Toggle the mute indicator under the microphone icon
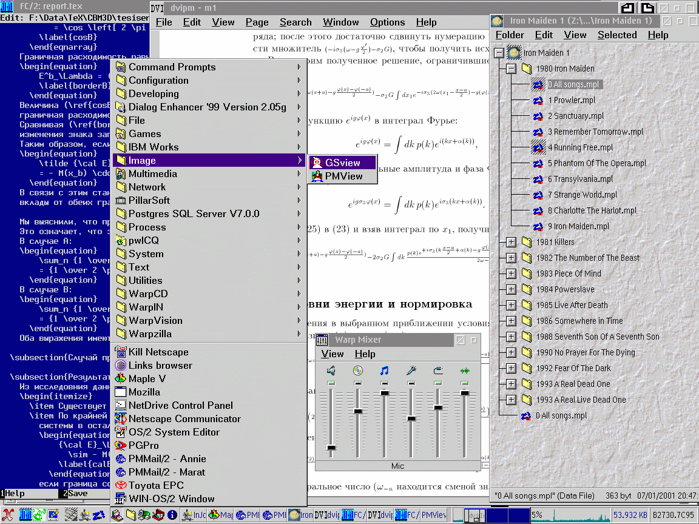699x524 pixels. (411, 383)
